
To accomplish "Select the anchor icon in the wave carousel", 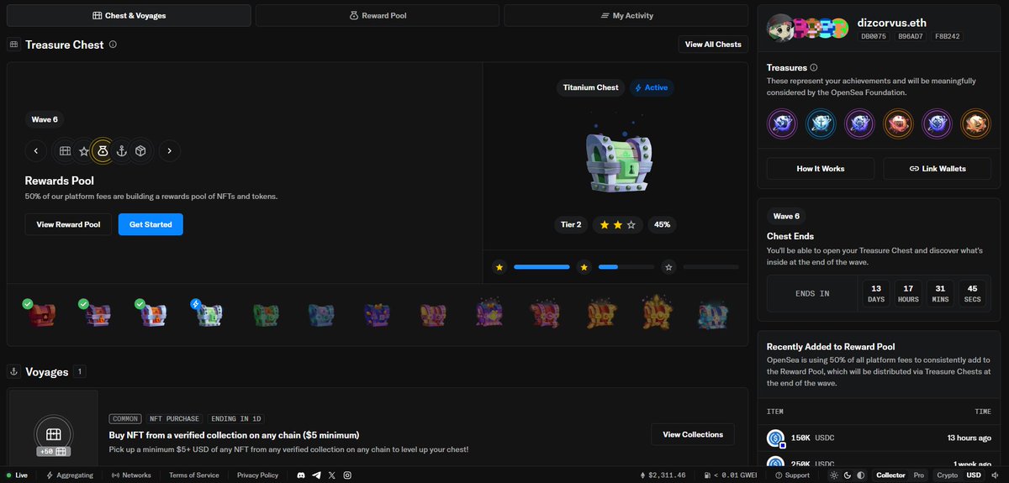I will coord(121,151).
